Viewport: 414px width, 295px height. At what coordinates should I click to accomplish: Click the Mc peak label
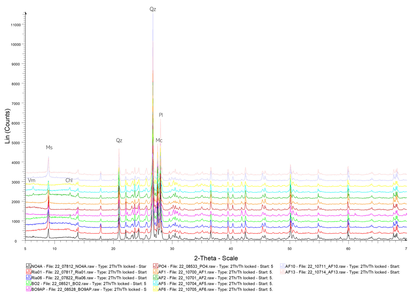click(x=159, y=140)
